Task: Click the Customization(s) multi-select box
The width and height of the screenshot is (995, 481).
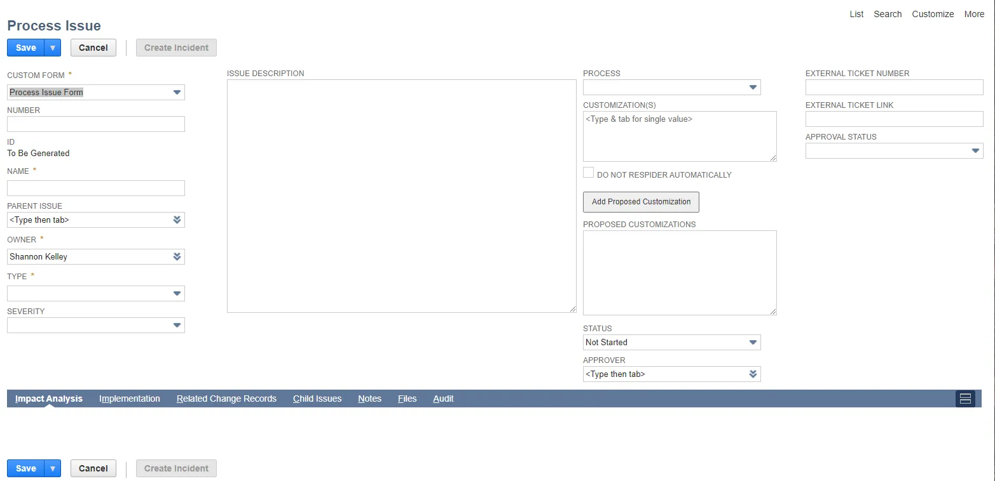Action: [x=680, y=136]
